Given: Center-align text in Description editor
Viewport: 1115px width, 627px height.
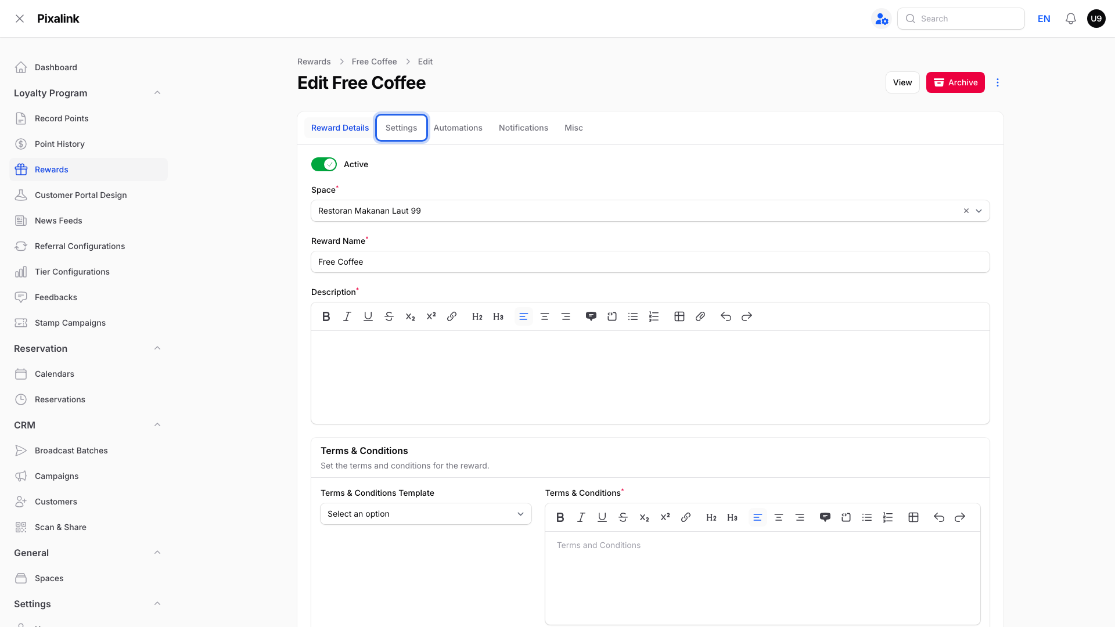Looking at the screenshot, I should 545,316.
